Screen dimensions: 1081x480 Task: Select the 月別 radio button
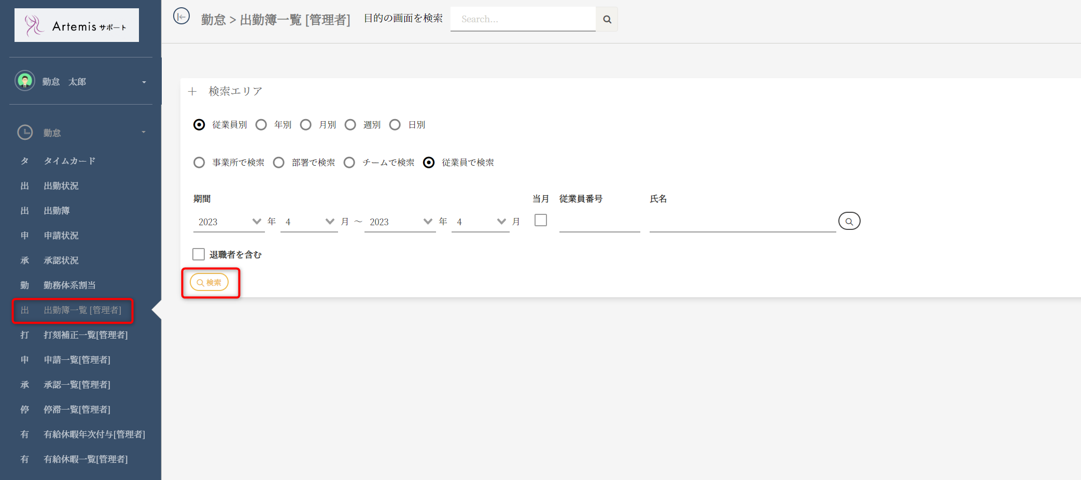[x=306, y=125]
